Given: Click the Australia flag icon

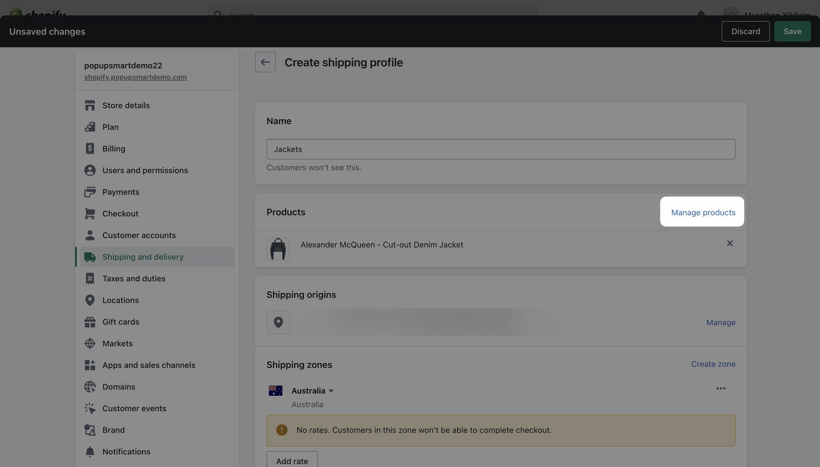Looking at the screenshot, I should tap(275, 391).
